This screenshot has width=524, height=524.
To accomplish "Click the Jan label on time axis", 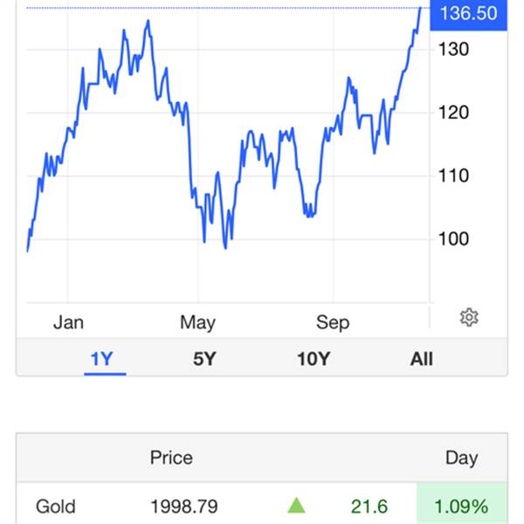I will 68,322.
